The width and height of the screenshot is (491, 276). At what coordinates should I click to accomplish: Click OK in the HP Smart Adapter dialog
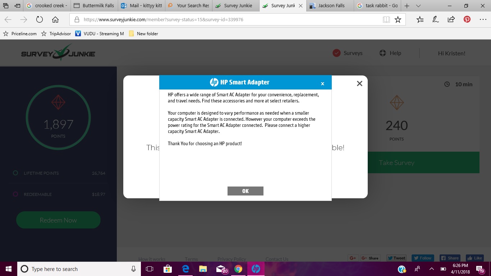(245, 191)
